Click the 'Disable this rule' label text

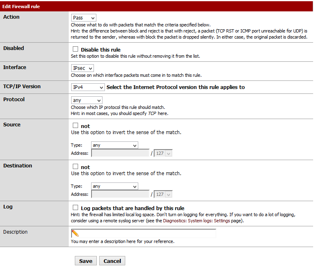[101, 50]
